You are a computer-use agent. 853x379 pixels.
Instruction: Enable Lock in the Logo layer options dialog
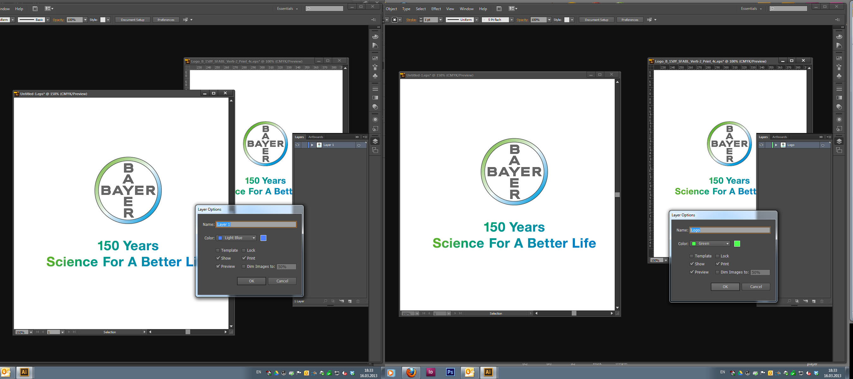717,256
